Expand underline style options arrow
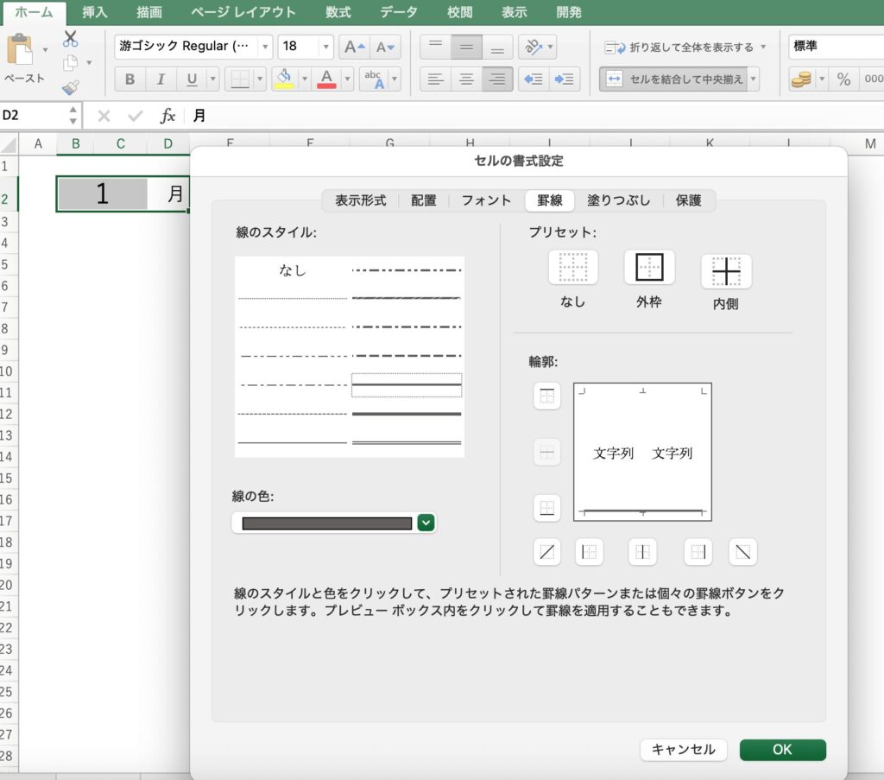This screenshot has height=780, width=884. click(213, 79)
